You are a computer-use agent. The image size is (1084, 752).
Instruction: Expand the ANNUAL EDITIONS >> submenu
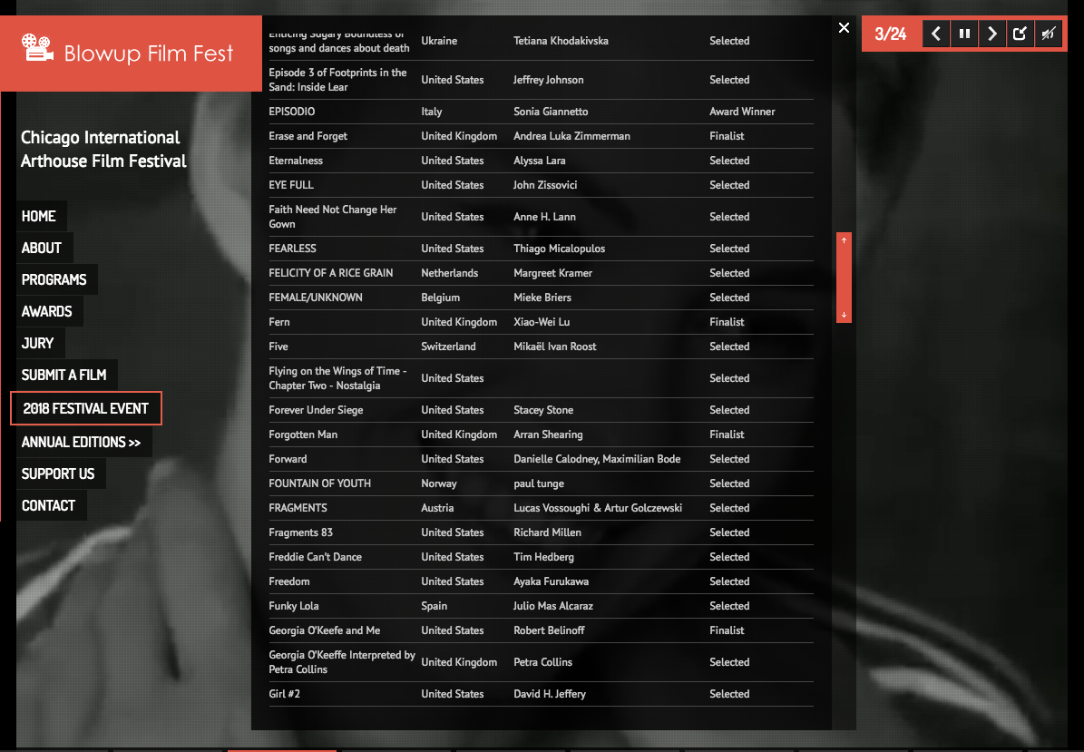(x=81, y=443)
